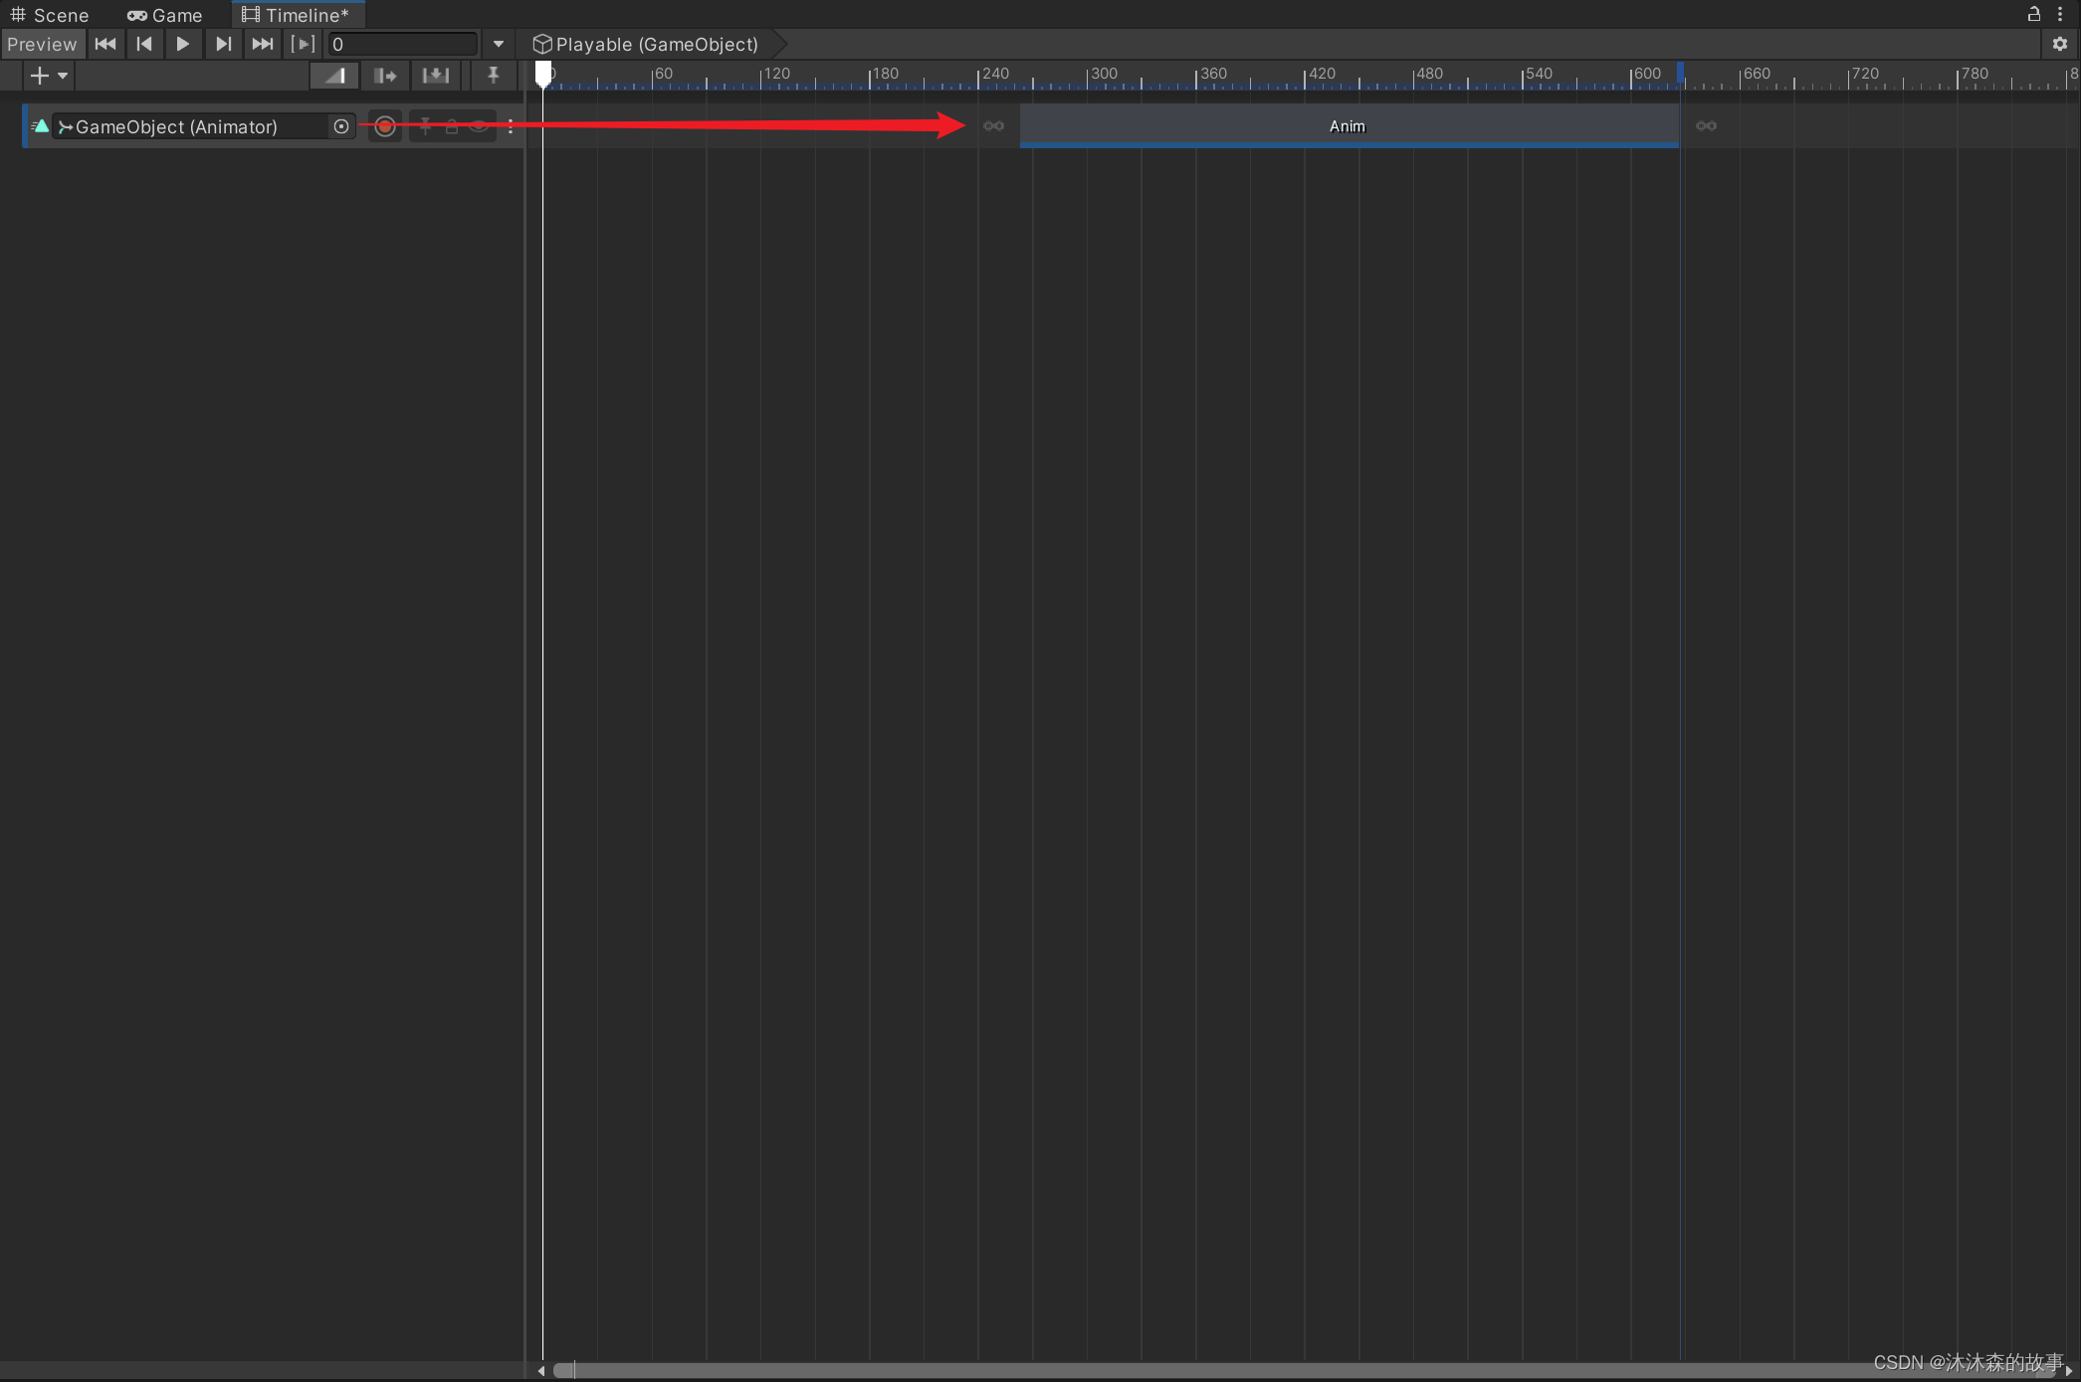Click the horizontal scrollbar left arrow

540,1371
